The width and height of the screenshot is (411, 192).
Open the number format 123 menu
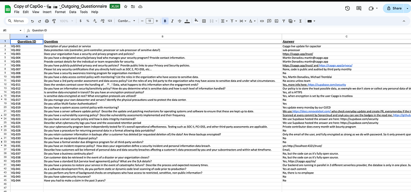pyautogui.click(x=110, y=21)
